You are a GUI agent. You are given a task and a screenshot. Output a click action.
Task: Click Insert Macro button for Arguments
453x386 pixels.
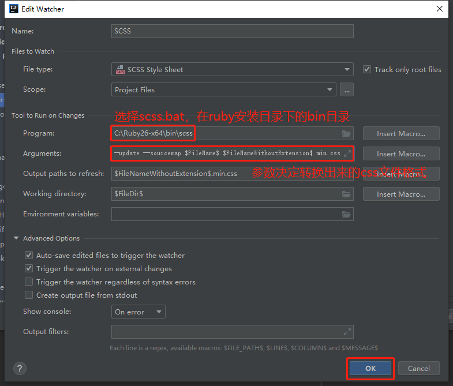[401, 153]
